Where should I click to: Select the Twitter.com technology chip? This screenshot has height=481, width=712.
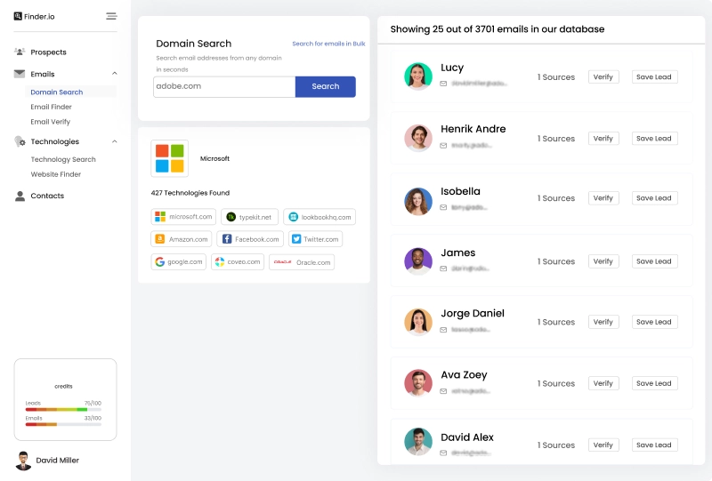point(316,239)
